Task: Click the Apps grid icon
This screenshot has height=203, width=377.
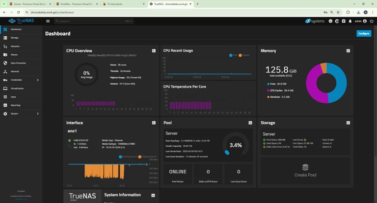Action: tap(5, 97)
